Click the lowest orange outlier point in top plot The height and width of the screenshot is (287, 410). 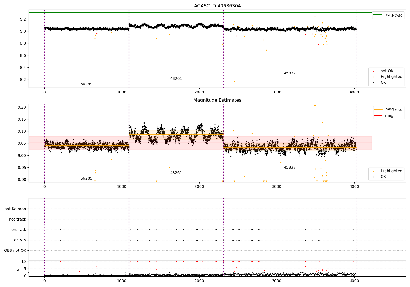(234, 81)
